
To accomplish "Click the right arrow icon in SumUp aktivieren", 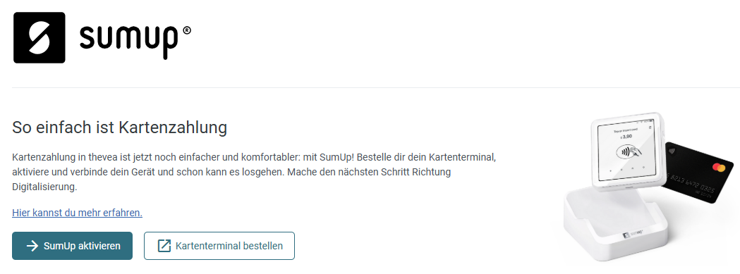I will (32, 246).
